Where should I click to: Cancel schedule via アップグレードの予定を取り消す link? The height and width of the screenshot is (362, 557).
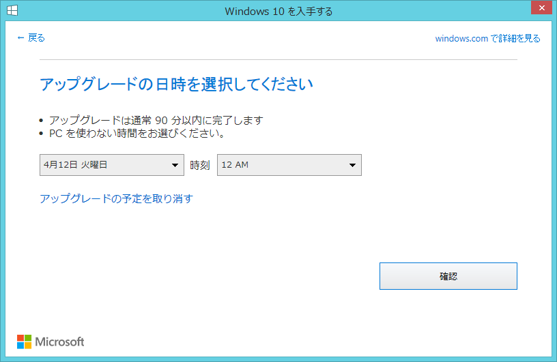tap(117, 198)
